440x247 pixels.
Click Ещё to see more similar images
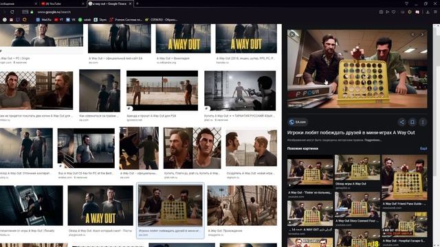[x=423, y=148]
